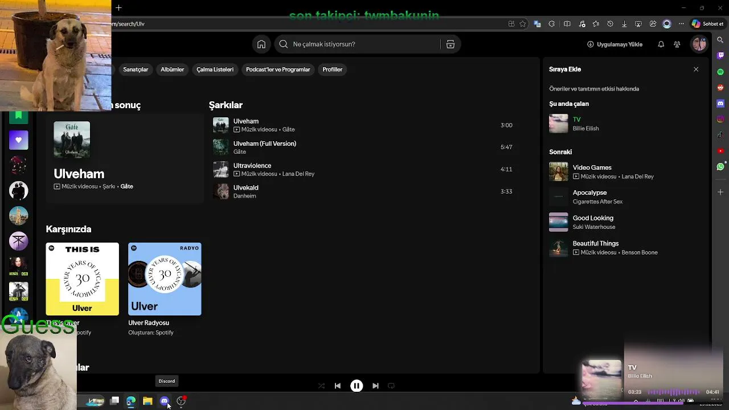The width and height of the screenshot is (729, 410).
Task: Select Beautiful Things in the queue
Action: 625,247
